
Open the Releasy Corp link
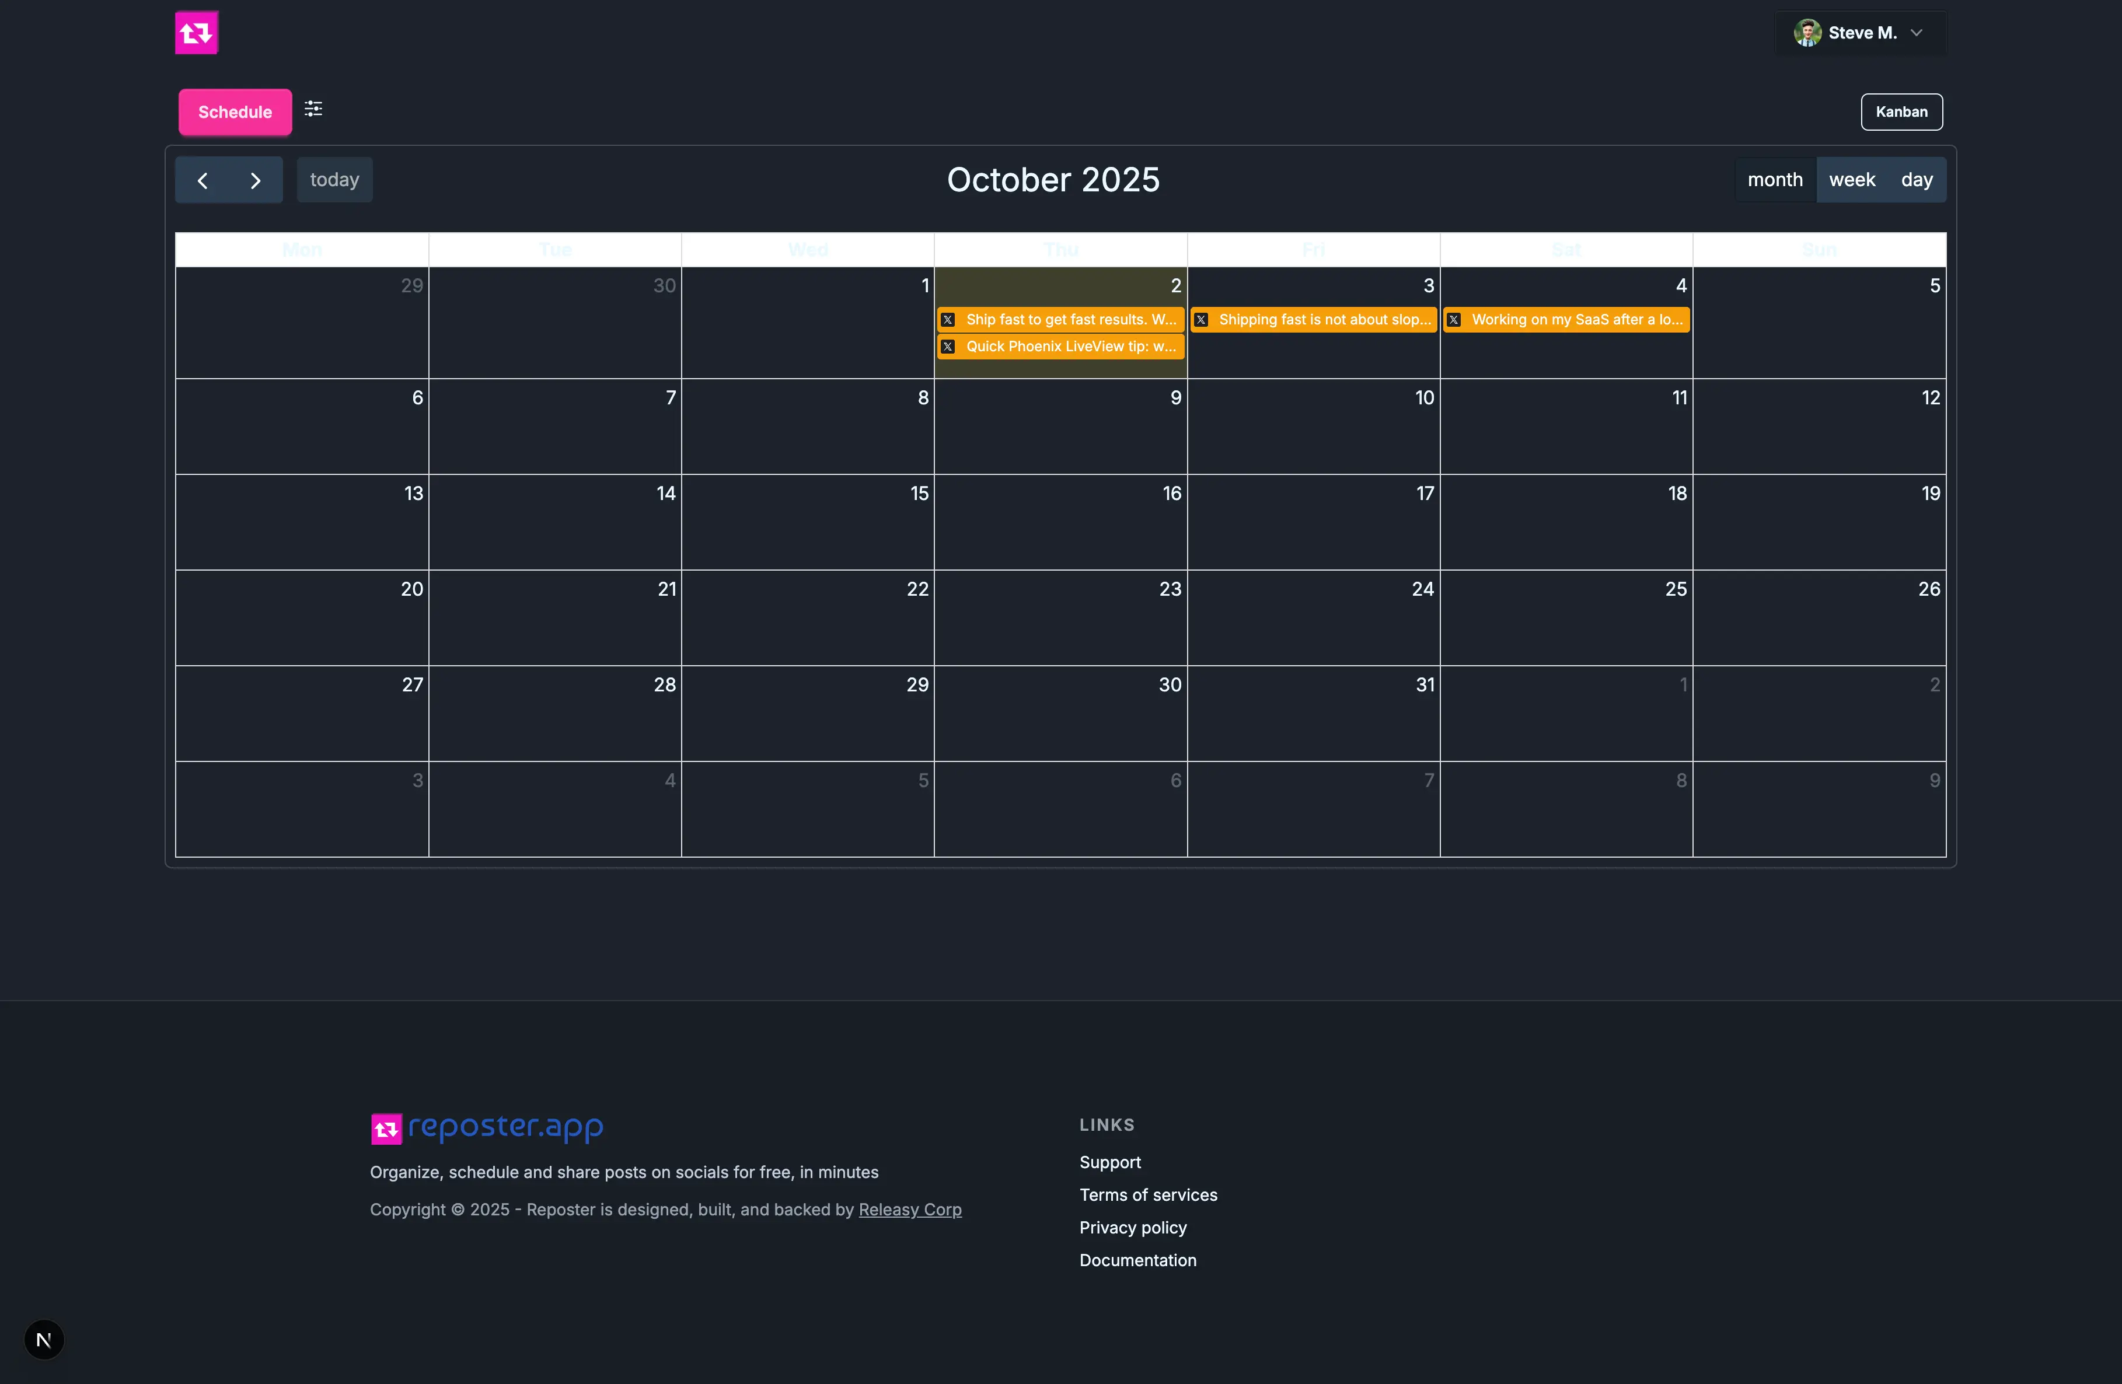point(909,1210)
